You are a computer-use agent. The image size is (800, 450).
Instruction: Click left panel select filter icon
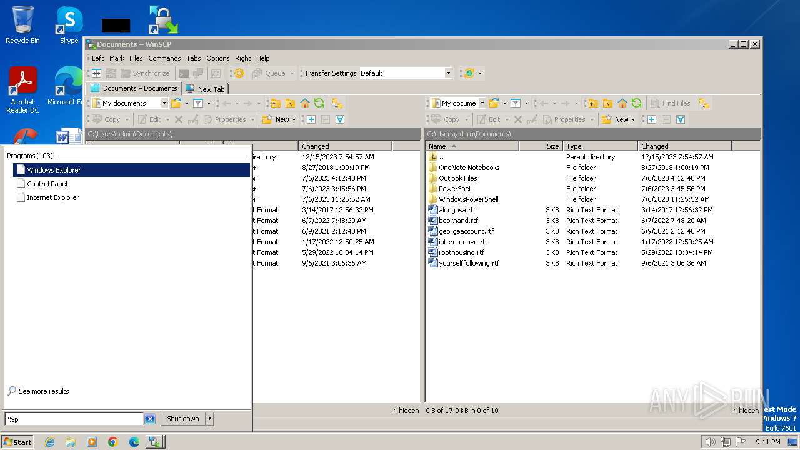340,119
